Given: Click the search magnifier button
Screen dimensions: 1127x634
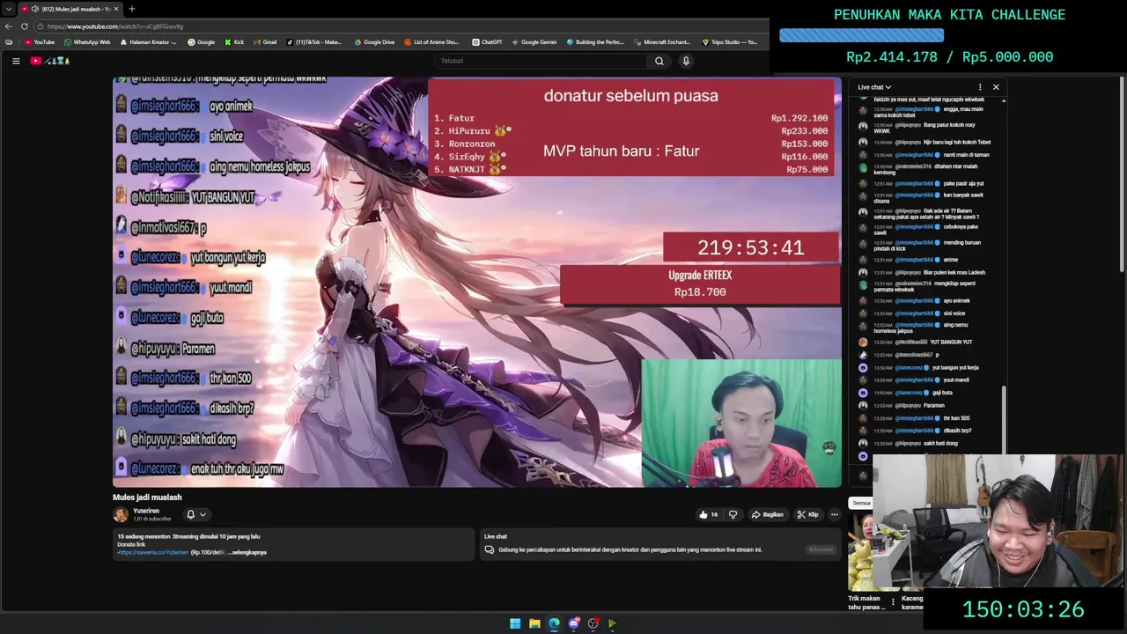Looking at the screenshot, I should pos(659,61).
